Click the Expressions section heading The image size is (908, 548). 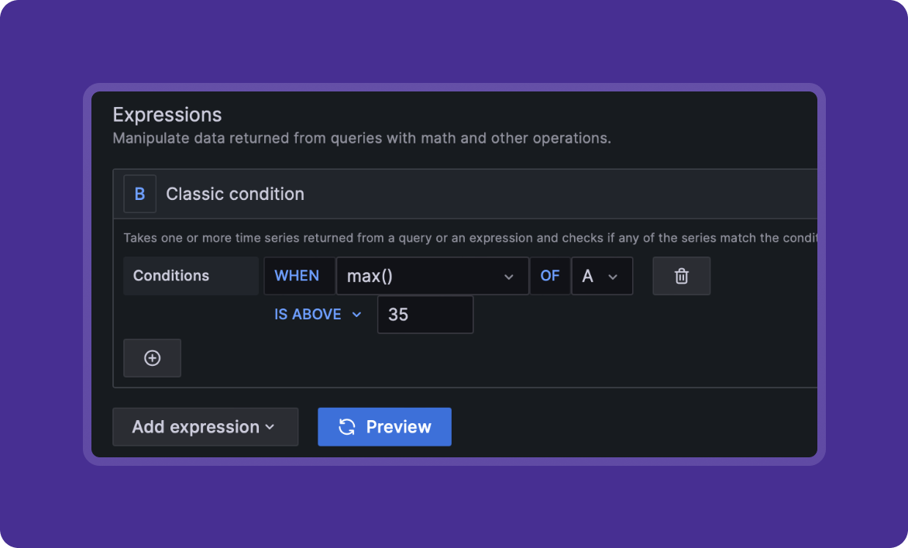tap(167, 115)
